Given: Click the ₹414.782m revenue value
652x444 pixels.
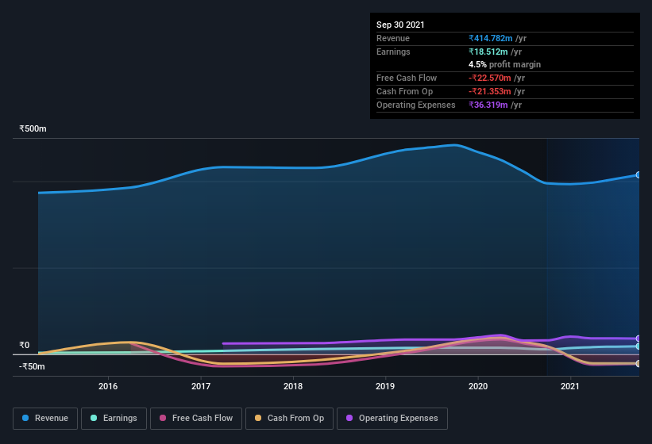Looking at the screenshot, I should (x=491, y=38).
